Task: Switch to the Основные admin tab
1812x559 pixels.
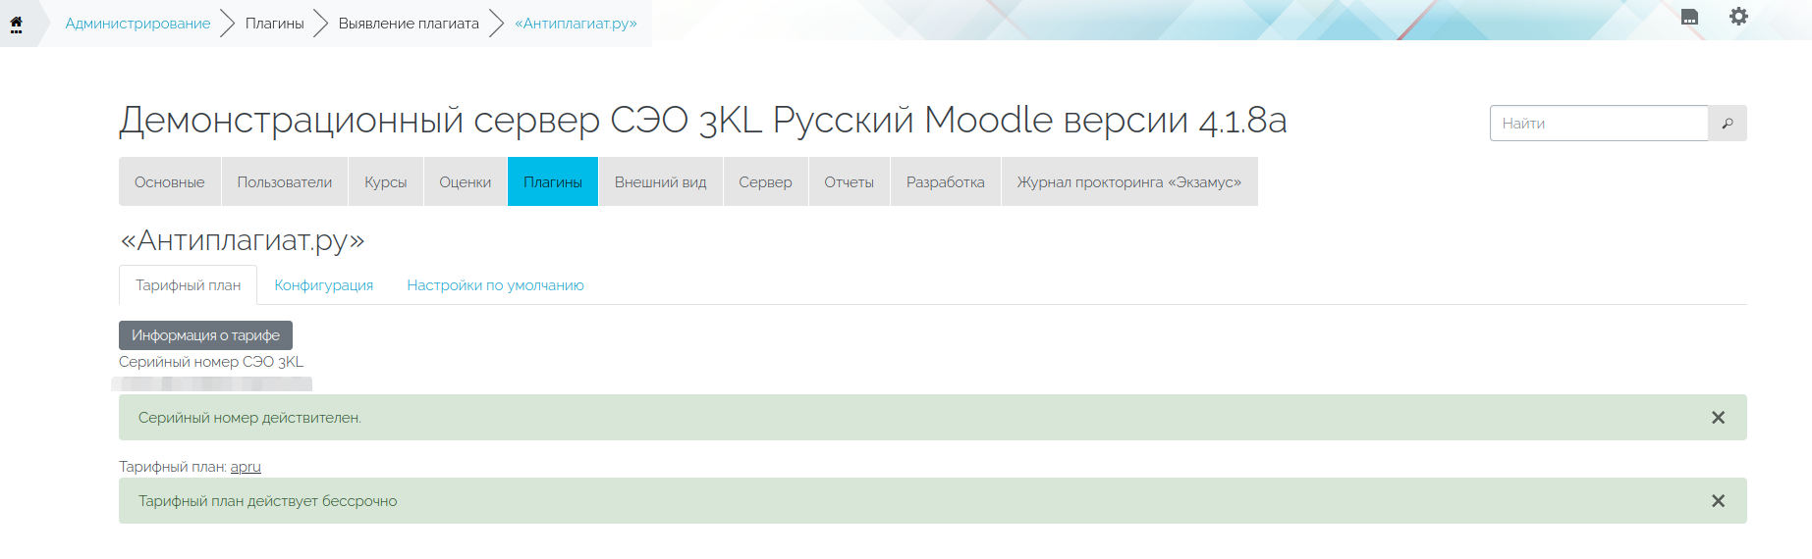Action: (170, 181)
